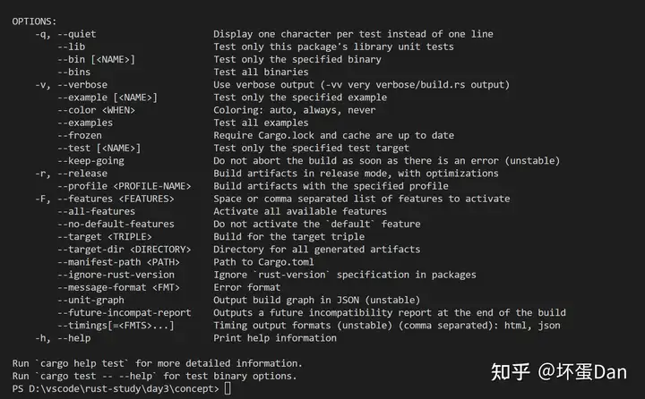
Task: Click the --timings[=<FMTS>...] option
Action: 116,326
